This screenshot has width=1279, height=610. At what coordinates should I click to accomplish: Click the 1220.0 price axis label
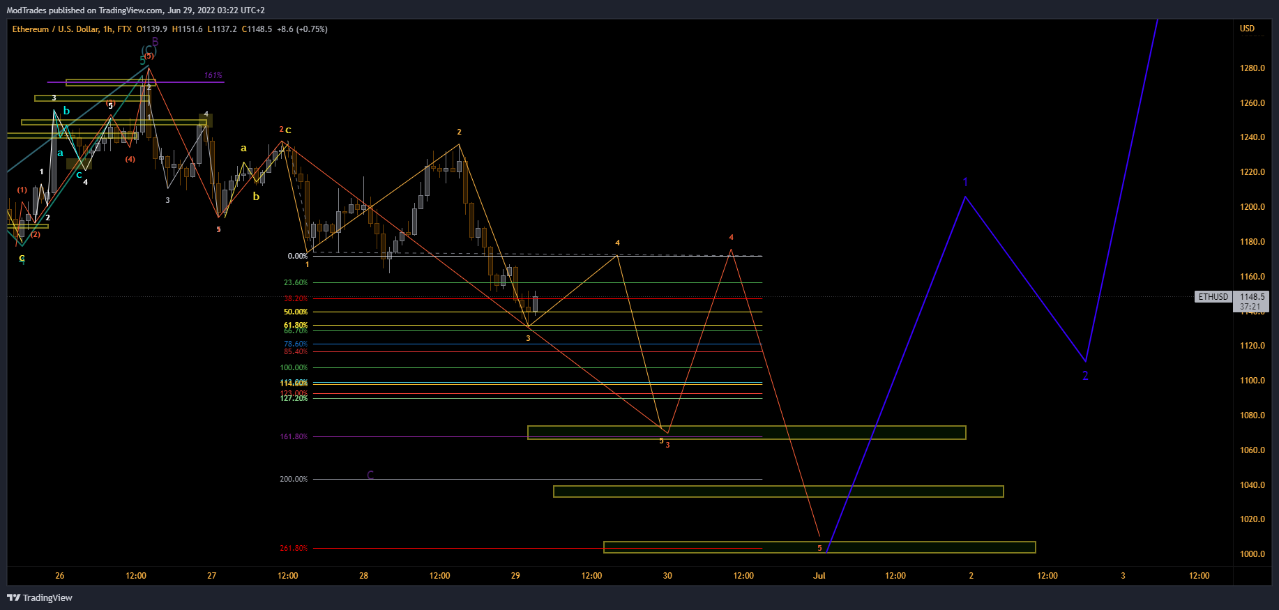point(1252,172)
